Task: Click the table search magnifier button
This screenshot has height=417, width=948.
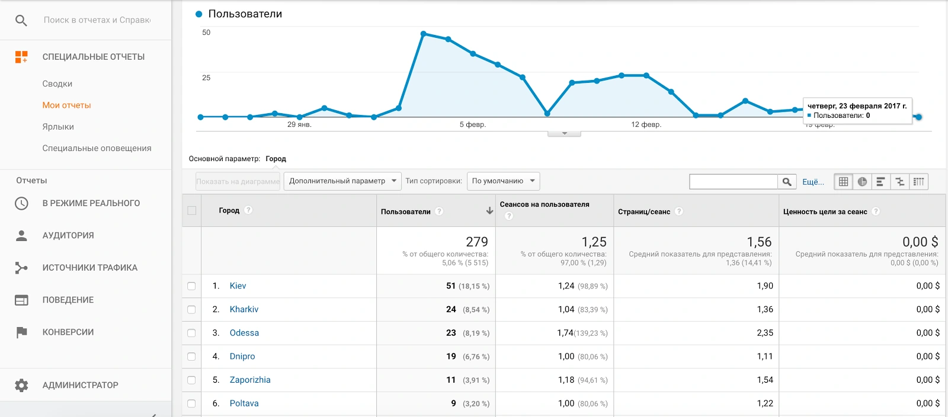Action: [x=786, y=182]
